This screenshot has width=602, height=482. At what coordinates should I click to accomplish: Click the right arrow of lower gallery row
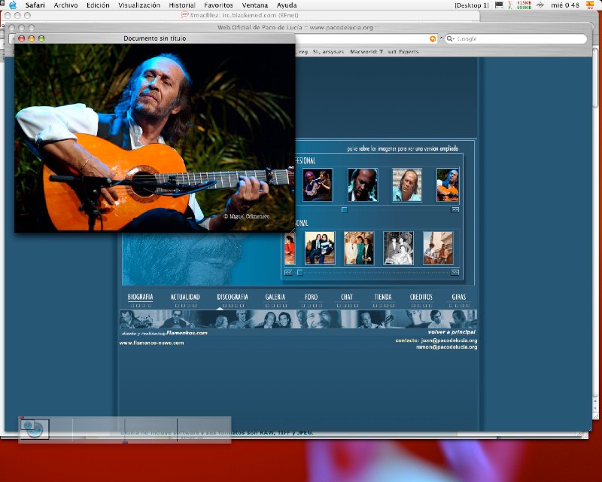[x=454, y=272]
